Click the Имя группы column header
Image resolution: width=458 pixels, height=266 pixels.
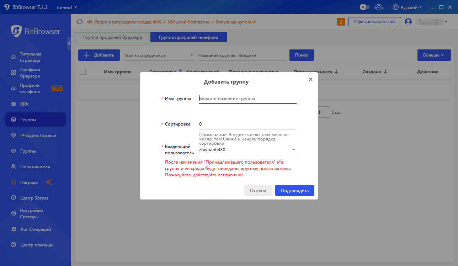(118, 72)
